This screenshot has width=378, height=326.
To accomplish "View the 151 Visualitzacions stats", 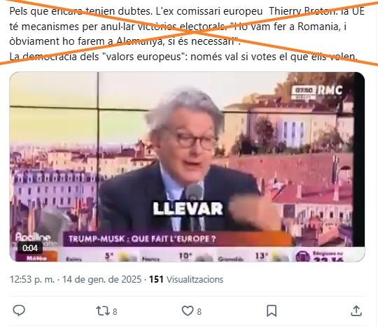I will [x=186, y=280].
